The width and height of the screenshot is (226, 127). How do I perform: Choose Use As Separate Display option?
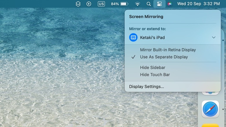(x=164, y=57)
